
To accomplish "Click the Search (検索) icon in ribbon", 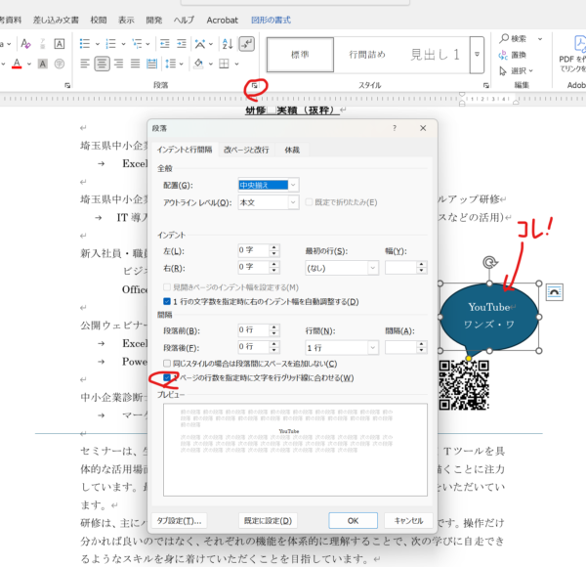I will click(505, 37).
